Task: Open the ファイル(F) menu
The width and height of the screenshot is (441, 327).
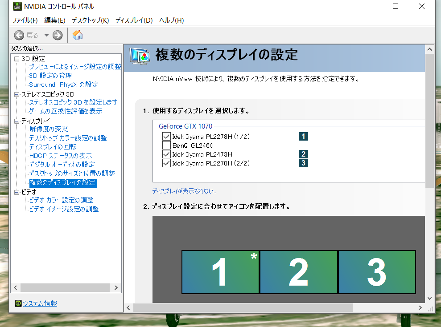Action: click(25, 20)
